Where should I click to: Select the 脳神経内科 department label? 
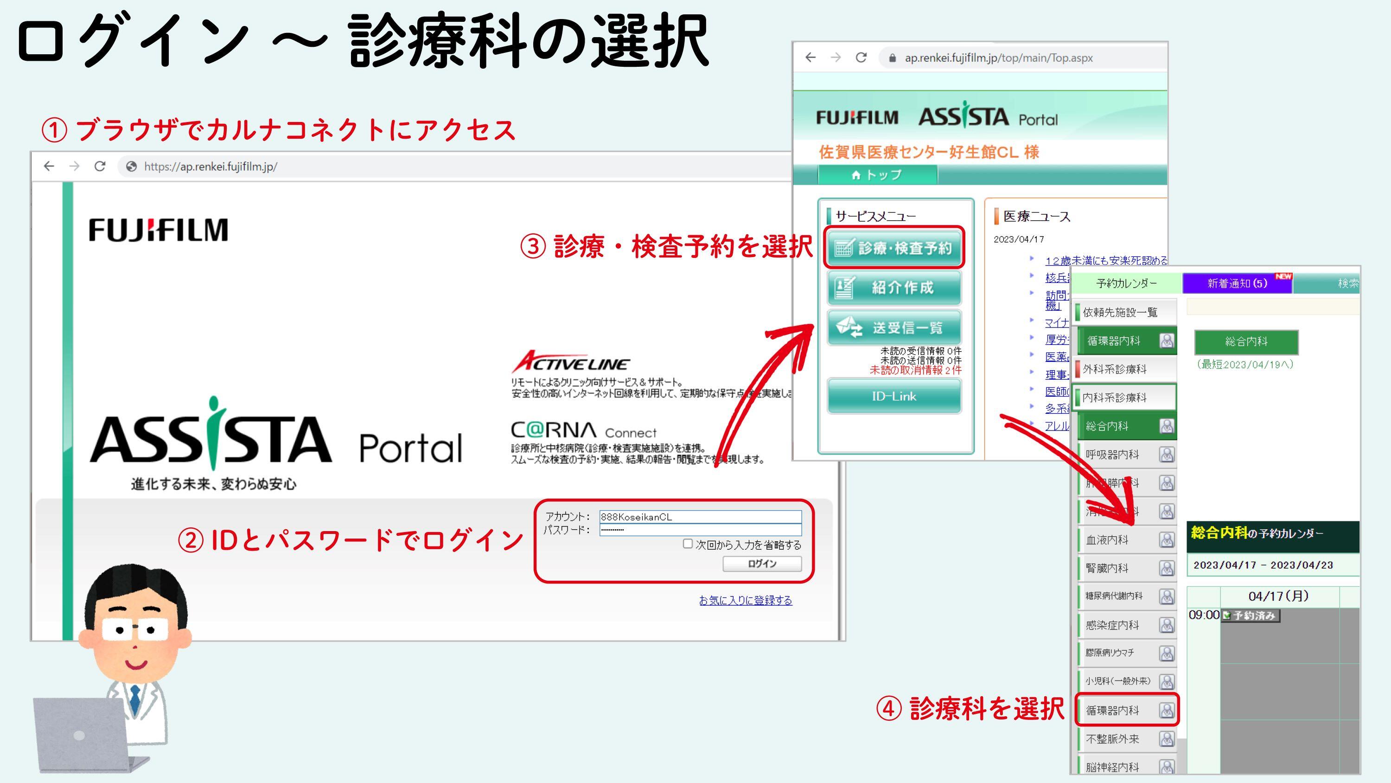pos(1112,767)
